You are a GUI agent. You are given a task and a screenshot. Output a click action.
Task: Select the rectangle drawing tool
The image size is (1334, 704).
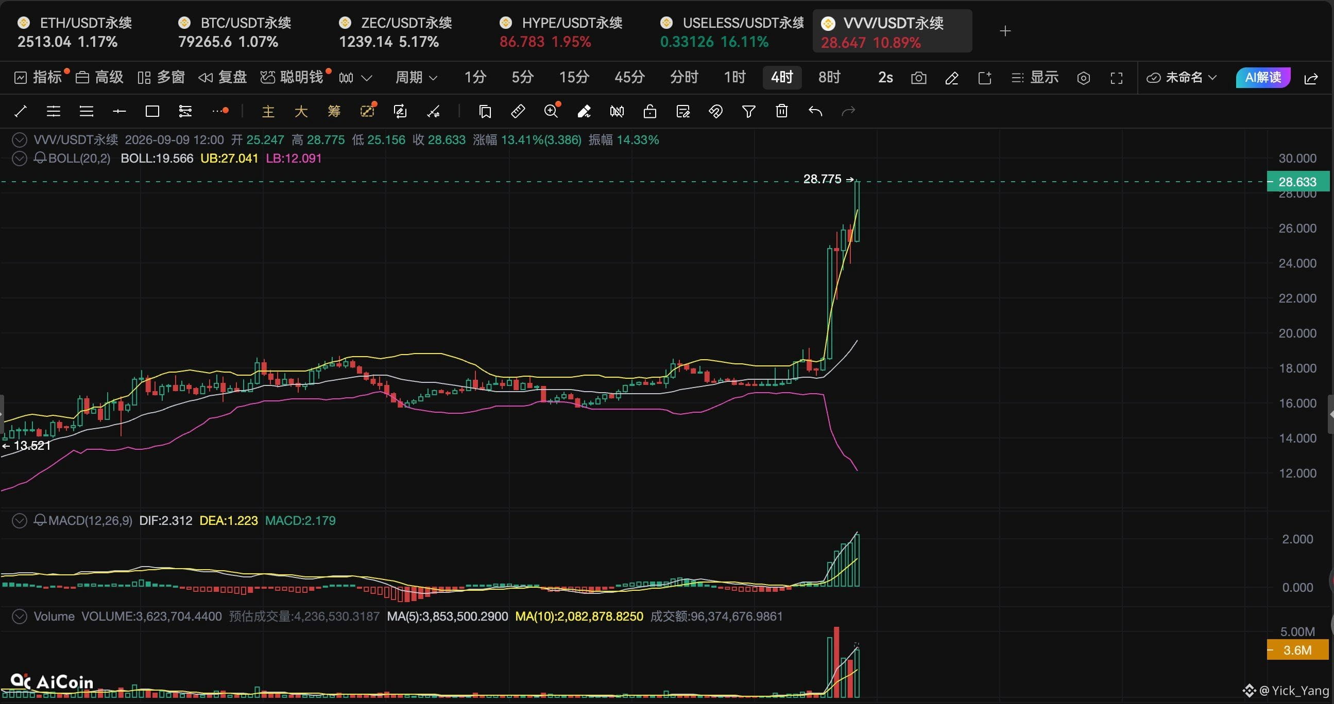152,111
